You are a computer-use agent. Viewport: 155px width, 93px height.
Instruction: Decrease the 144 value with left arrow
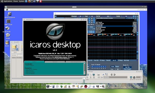[89, 21]
